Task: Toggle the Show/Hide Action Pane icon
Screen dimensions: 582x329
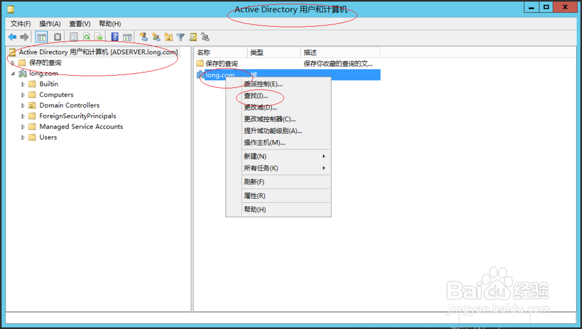Action: pos(127,37)
